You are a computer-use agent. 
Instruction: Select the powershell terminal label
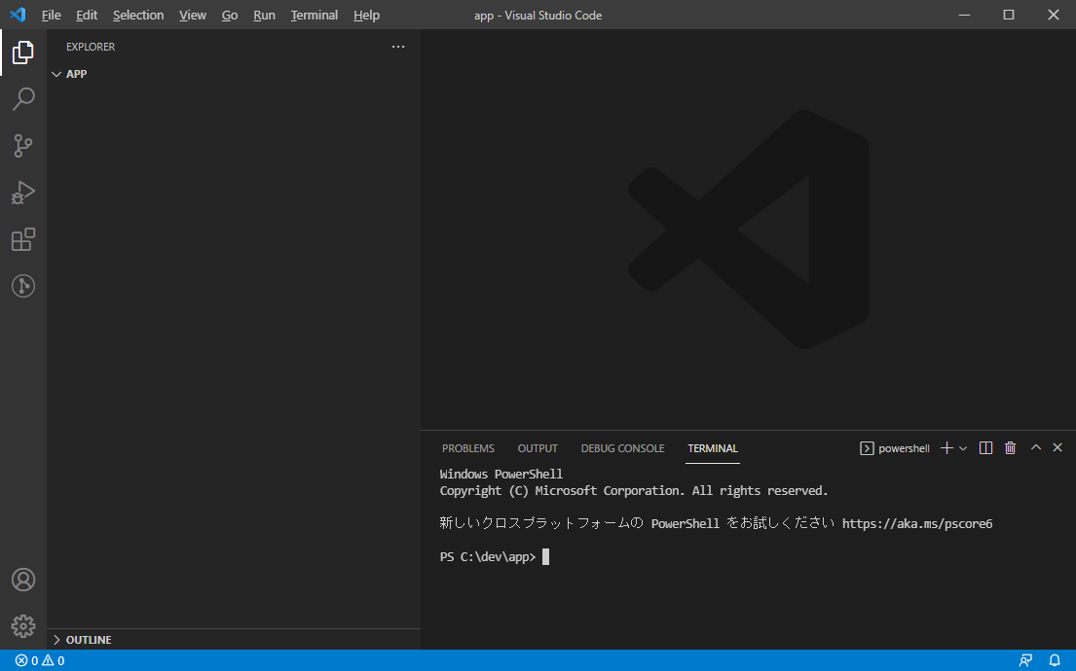pos(895,448)
